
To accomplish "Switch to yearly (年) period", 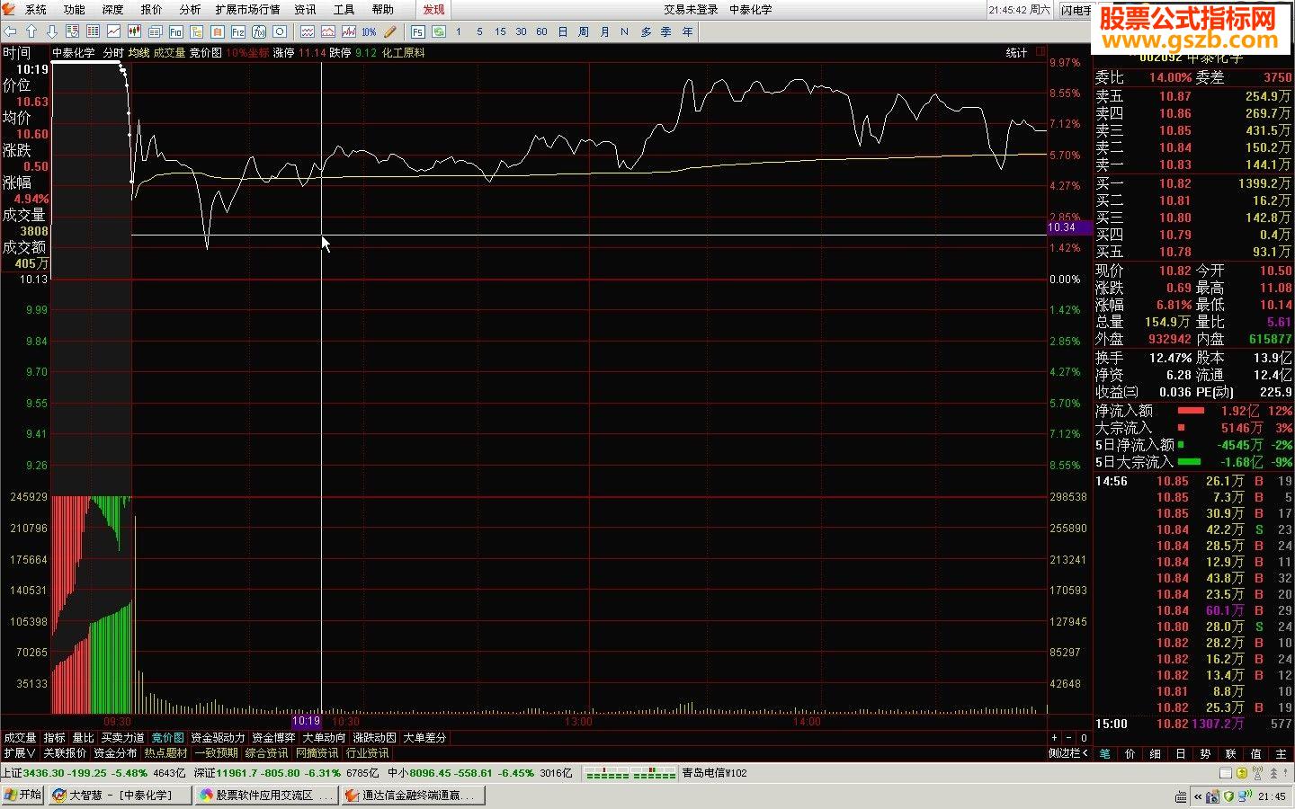I will 687,31.
